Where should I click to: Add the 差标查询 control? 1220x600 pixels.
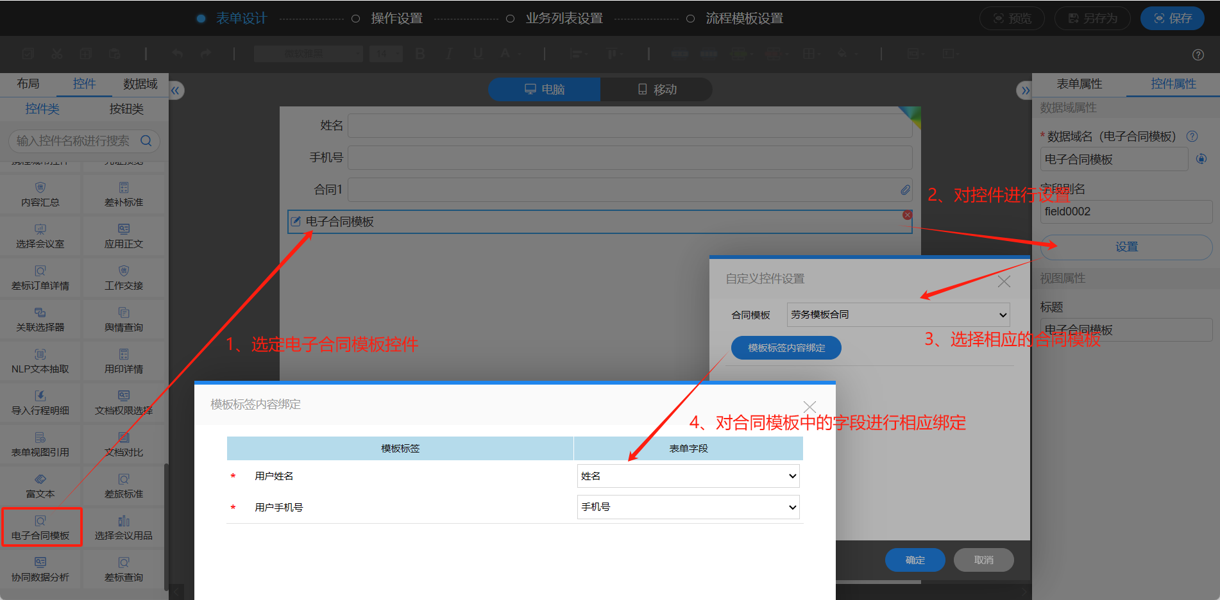coord(124,570)
